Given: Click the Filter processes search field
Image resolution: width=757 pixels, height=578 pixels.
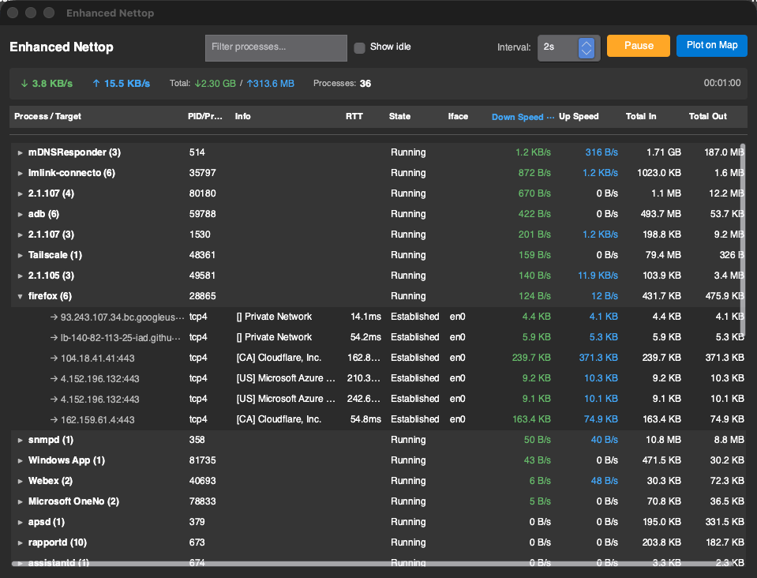Looking at the screenshot, I should (x=275, y=47).
